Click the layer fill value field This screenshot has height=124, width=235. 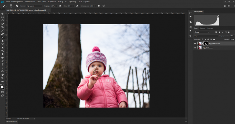pyautogui.click(x=232, y=39)
